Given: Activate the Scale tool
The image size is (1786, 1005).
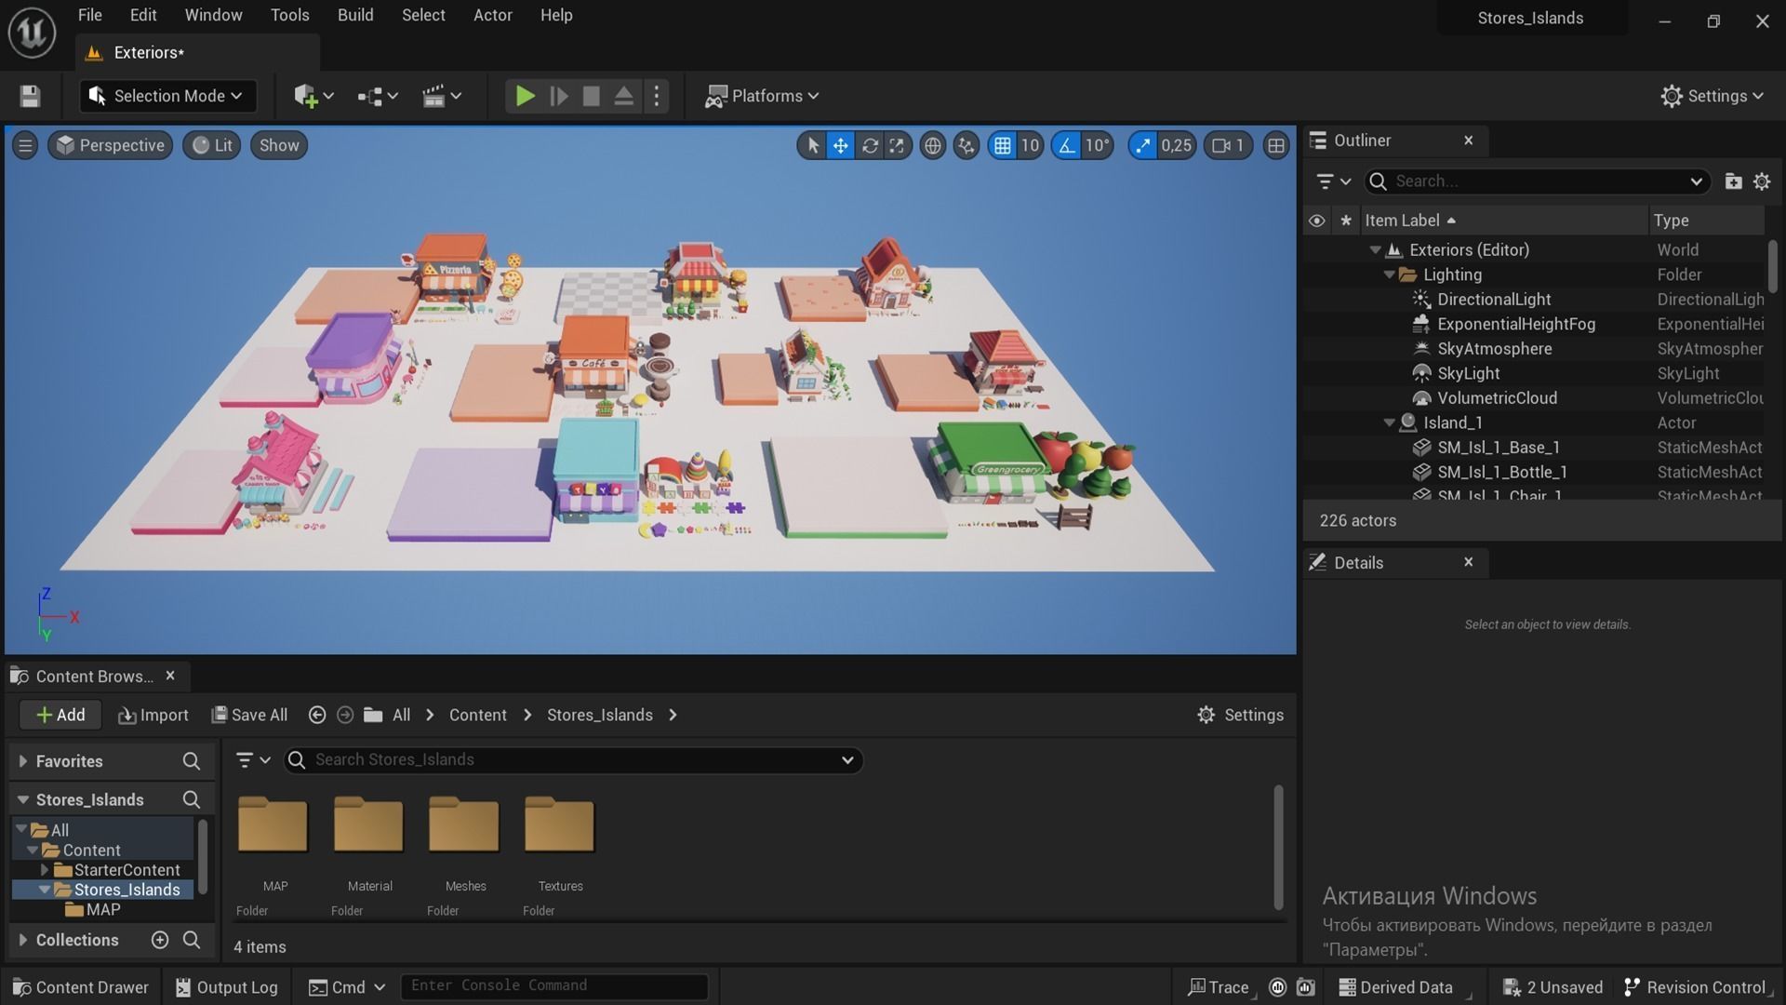Looking at the screenshot, I should click(897, 145).
